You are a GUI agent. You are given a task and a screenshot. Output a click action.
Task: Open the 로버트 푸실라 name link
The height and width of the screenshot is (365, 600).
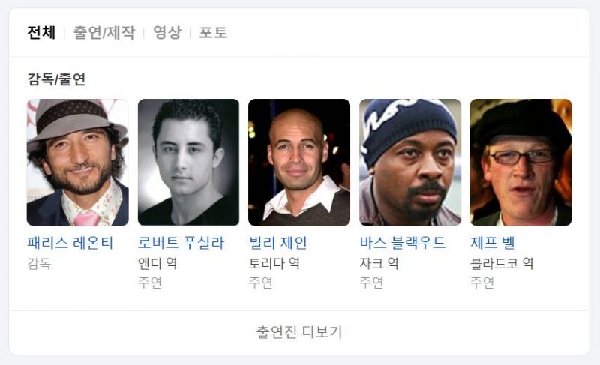[x=181, y=243]
